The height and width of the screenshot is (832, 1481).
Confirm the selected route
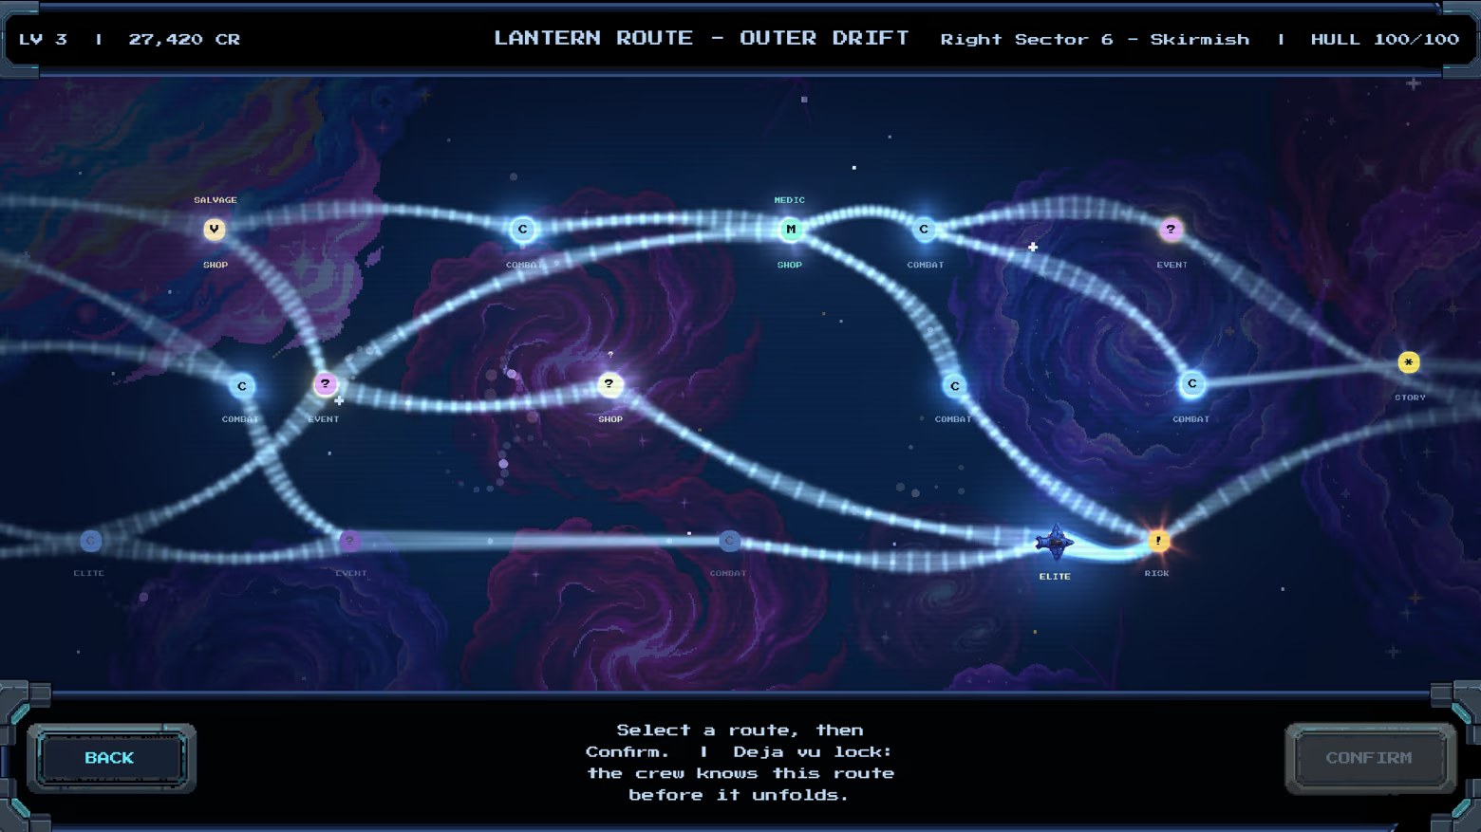[x=1370, y=758]
